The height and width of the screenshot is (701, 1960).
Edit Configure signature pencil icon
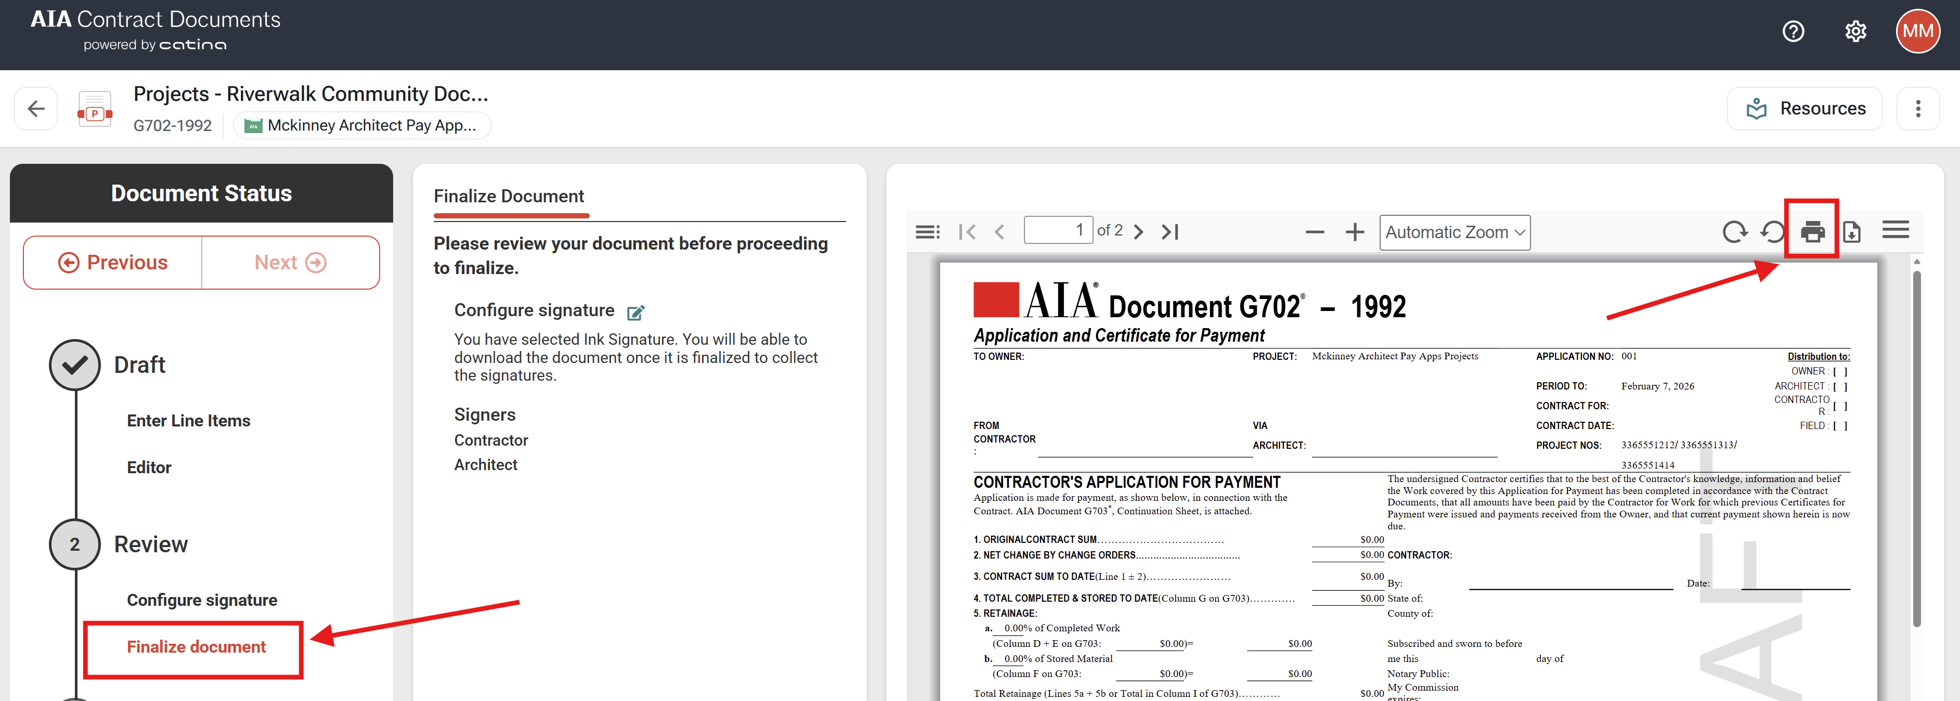click(635, 312)
